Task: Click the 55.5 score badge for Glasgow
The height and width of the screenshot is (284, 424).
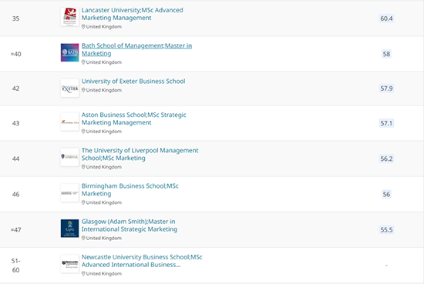Action: (x=386, y=229)
